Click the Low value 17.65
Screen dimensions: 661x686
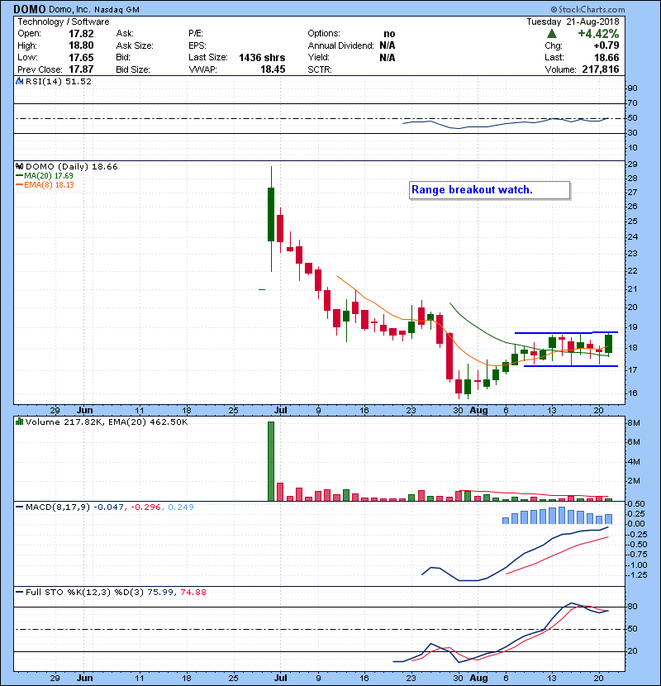(x=81, y=57)
